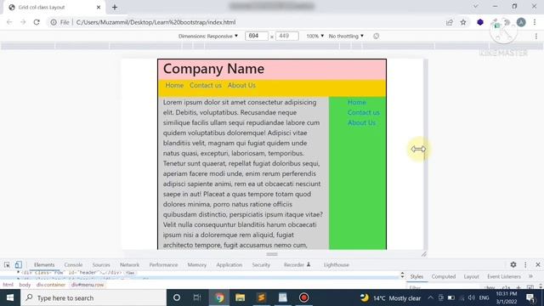Viewport: 544px width, 306px height.
Task: Open the notepad app in the taskbar
Action: click(x=283, y=297)
